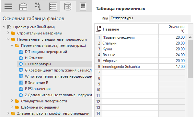The width and height of the screenshot is (195, 117).
Task: Select row header number 10
Action: [98, 90]
